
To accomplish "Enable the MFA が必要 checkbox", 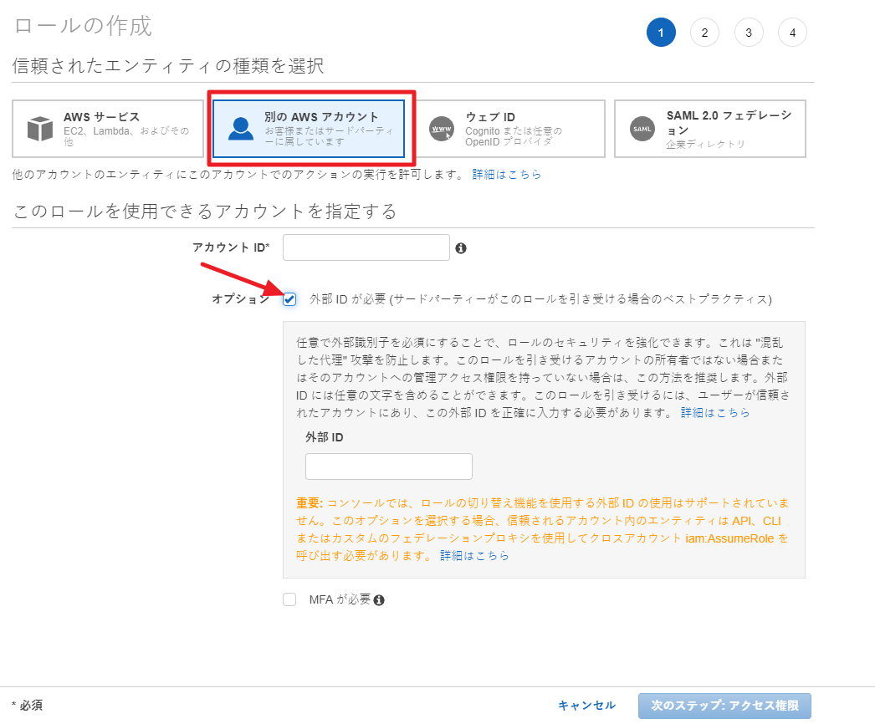I will pyautogui.click(x=289, y=599).
